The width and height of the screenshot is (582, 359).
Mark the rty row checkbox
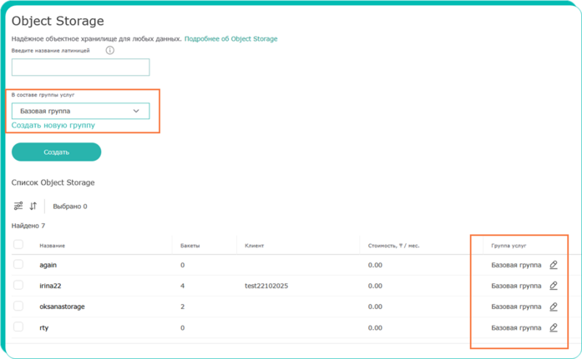click(x=18, y=327)
